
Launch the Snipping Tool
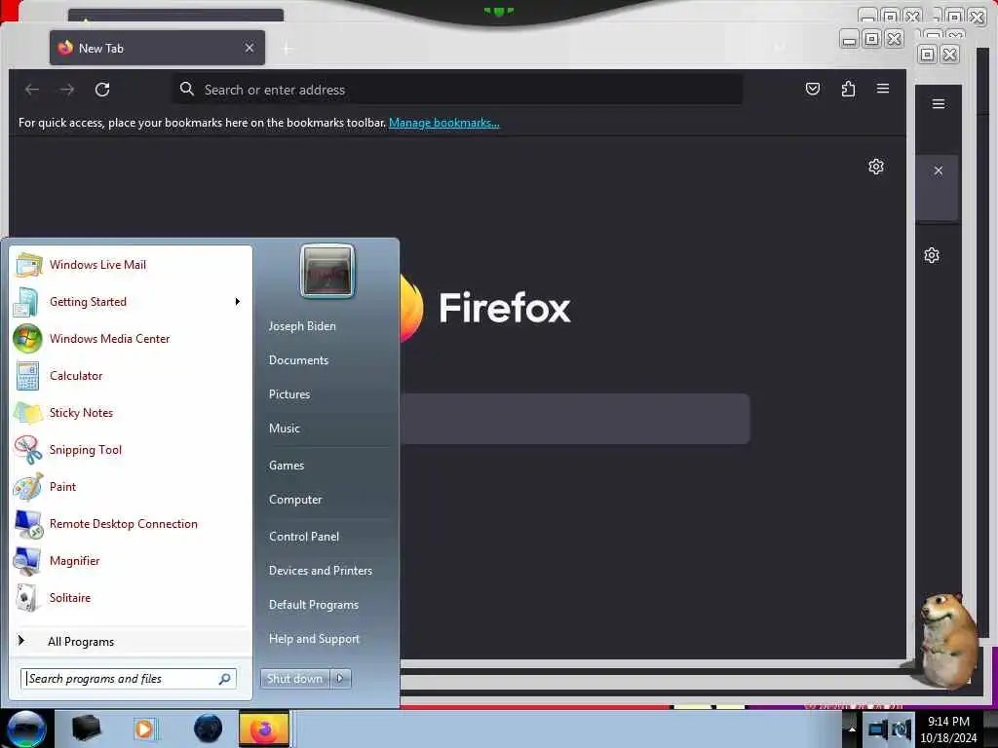point(86,450)
